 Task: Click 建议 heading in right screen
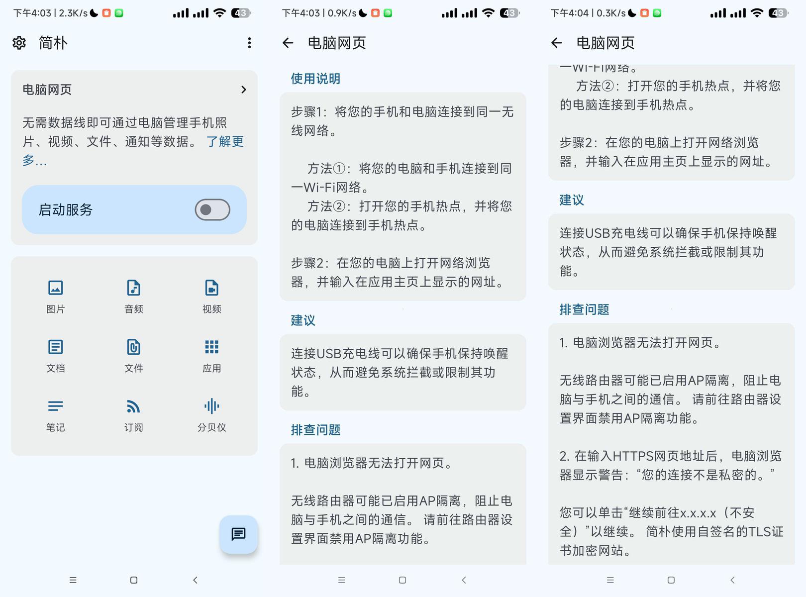click(x=572, y=200)
